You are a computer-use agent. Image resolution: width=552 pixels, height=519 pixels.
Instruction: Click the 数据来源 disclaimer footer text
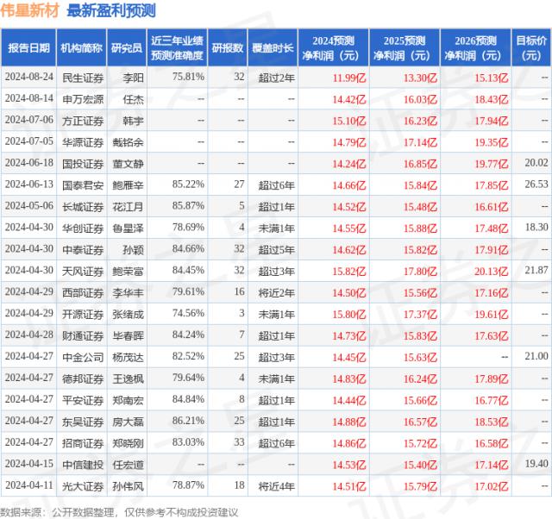pos(120,510)
